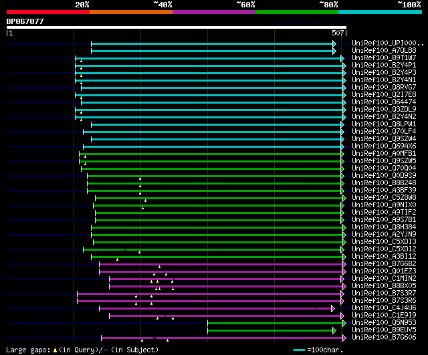Open UniRef100_Q69AX6 hit
This screenshot has height=355, width=428.
(x=384, y=146)
